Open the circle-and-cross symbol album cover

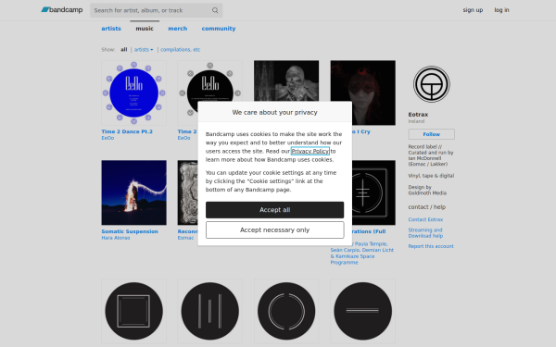(x=373, y=192)
